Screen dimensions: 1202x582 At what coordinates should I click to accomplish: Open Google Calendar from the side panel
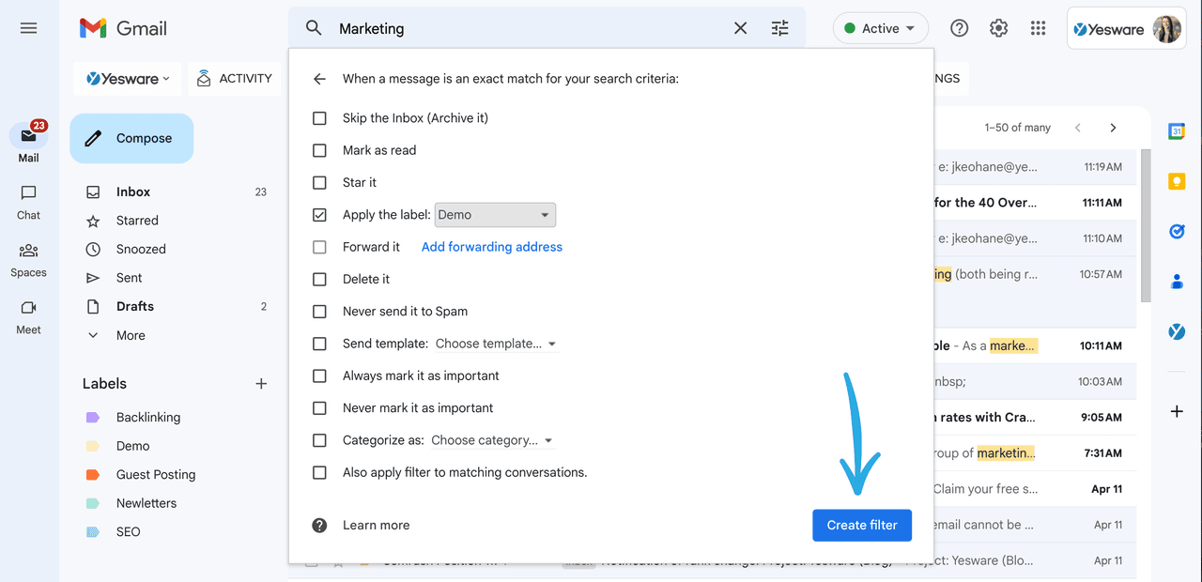1176,131
